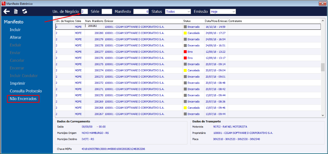Select Imprimir in the Manifesto menu

pos(18,83)
